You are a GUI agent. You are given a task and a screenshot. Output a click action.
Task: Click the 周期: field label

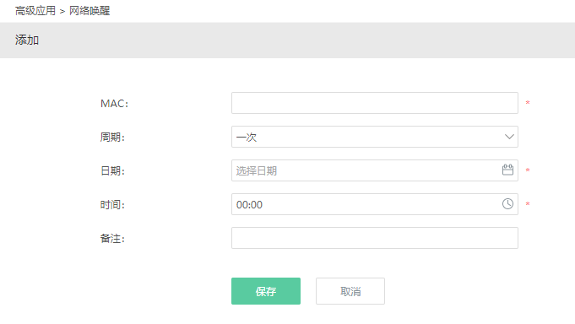(112, 137)
